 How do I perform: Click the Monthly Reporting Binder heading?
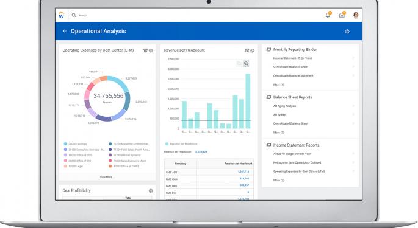pyautogui.click(x=295, y=50)
